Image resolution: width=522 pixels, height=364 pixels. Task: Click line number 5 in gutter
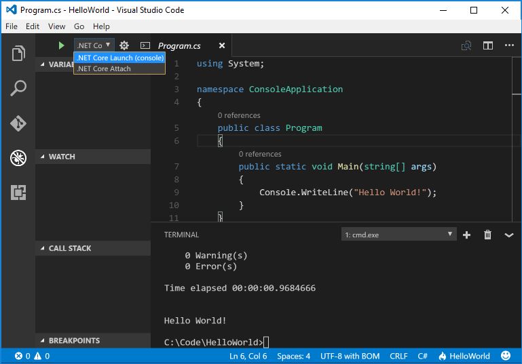pyautogui.click(x=176, y=128)
